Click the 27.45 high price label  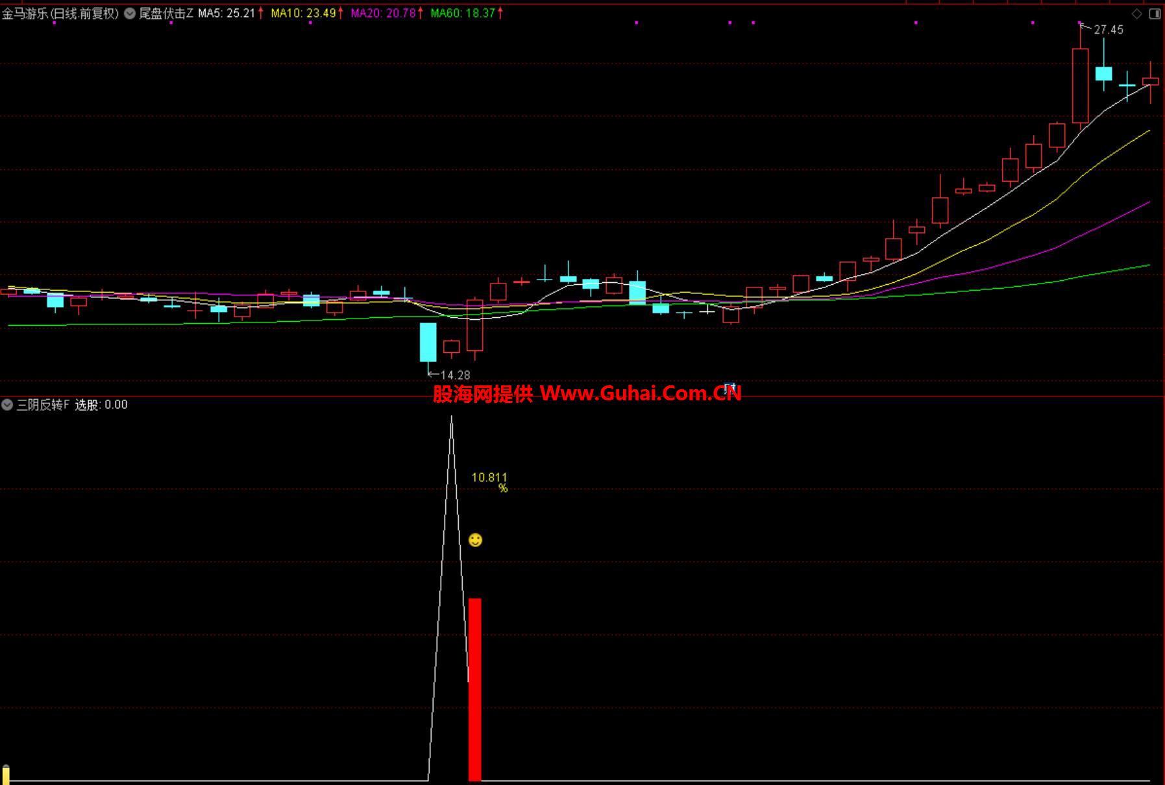click(x=1108, y=30)
